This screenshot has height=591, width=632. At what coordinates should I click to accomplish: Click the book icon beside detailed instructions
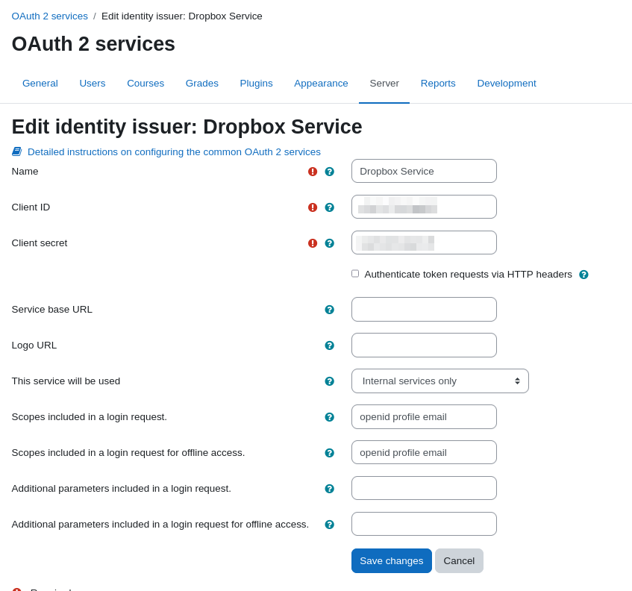(x=17, y=151)
